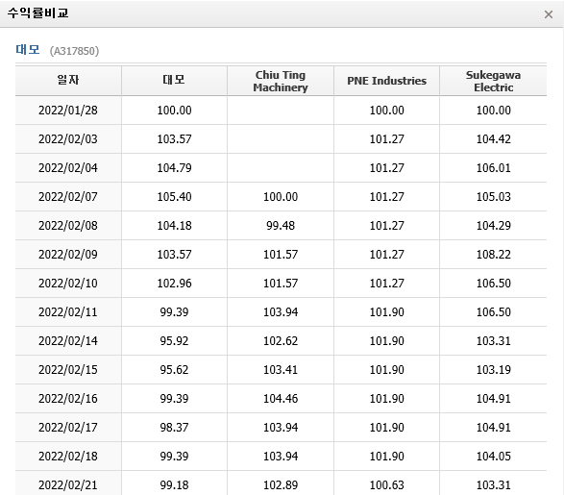This screenshot has height=495, width=564.
Task: Click Sukegawa Electric value 105.03
Action: click(x=494, y=196)
